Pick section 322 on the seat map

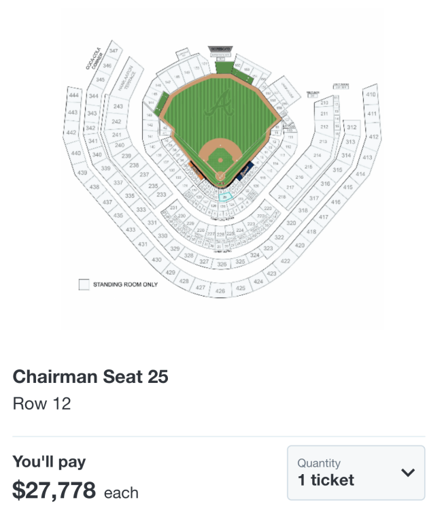[x=279, y=237]
